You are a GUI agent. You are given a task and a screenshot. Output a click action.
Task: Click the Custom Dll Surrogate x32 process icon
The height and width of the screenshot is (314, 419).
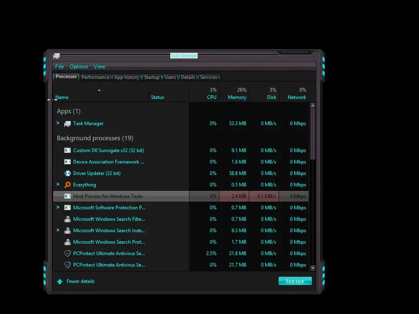click(68, 150)
